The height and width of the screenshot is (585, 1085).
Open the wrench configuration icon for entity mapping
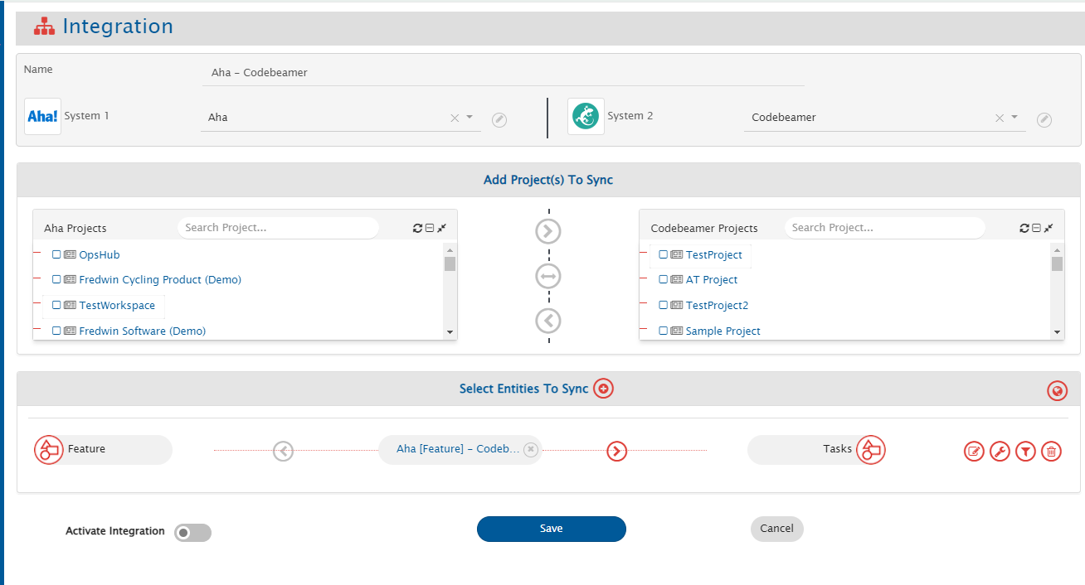pos(1000,452)
